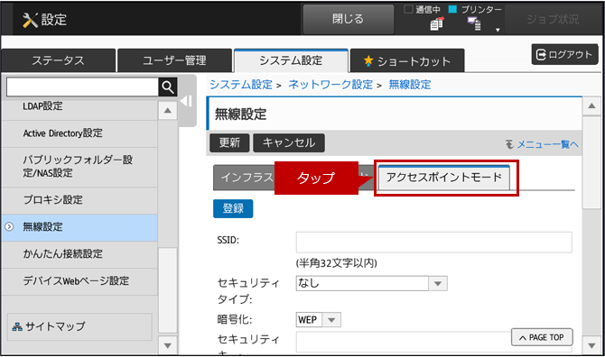Follow the システム設定 breadcrumb link
This screenshot has height=357, width=605.
[x=241, y=85]
